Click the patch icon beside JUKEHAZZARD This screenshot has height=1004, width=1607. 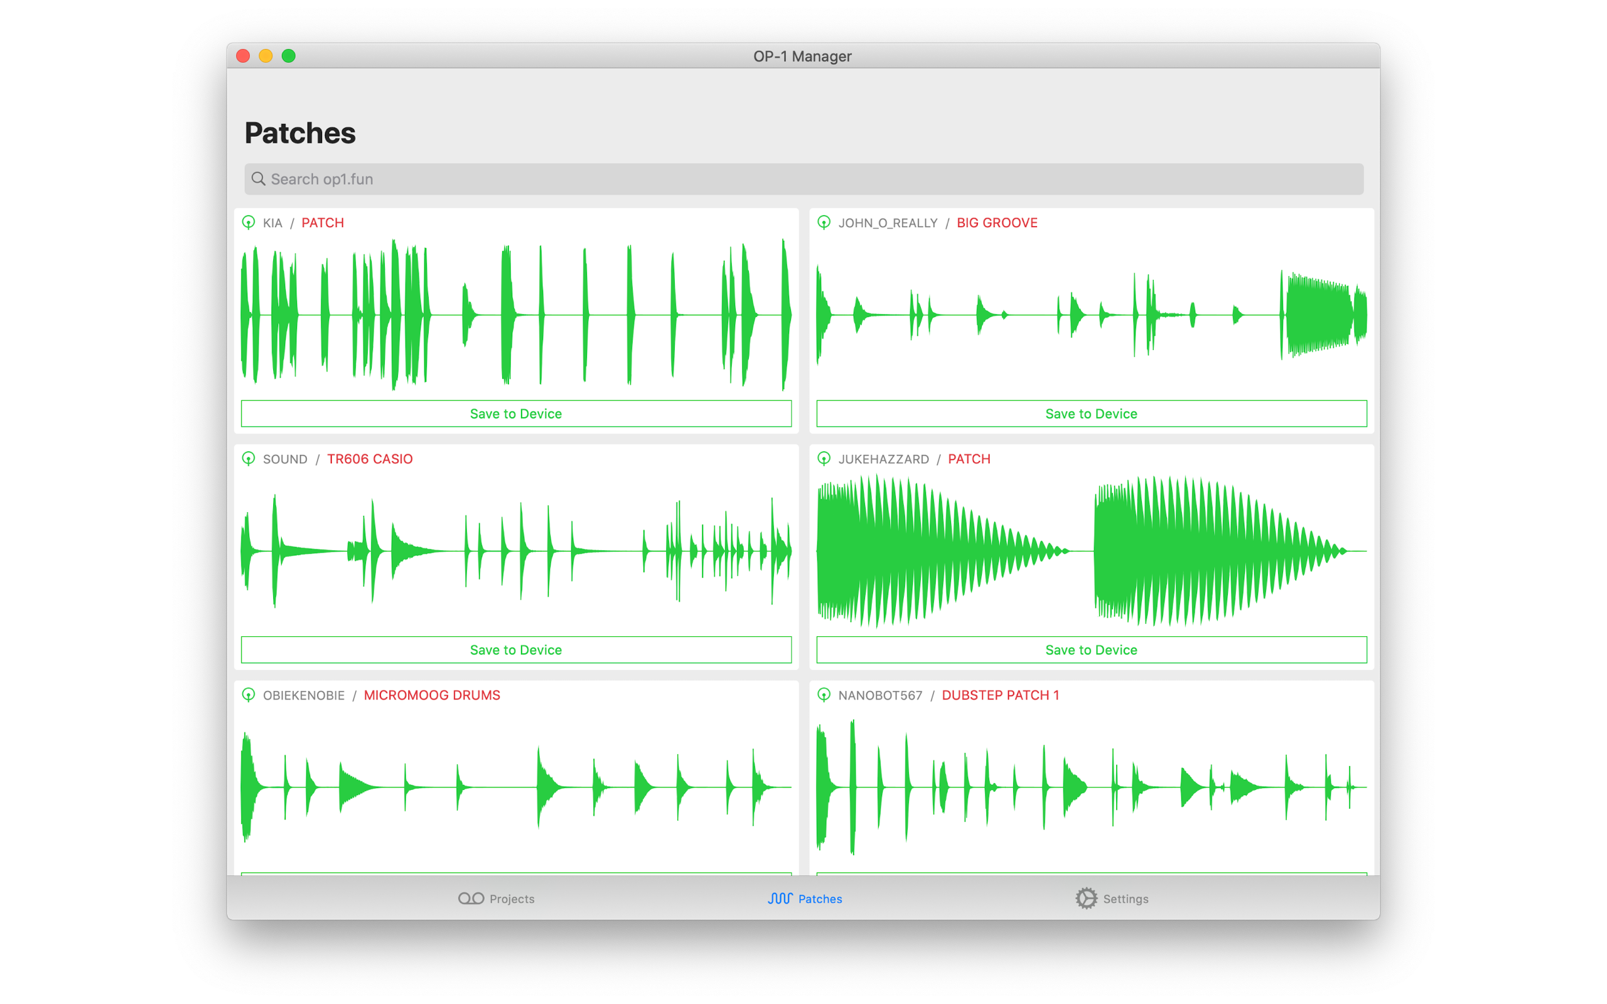point(824,459)
